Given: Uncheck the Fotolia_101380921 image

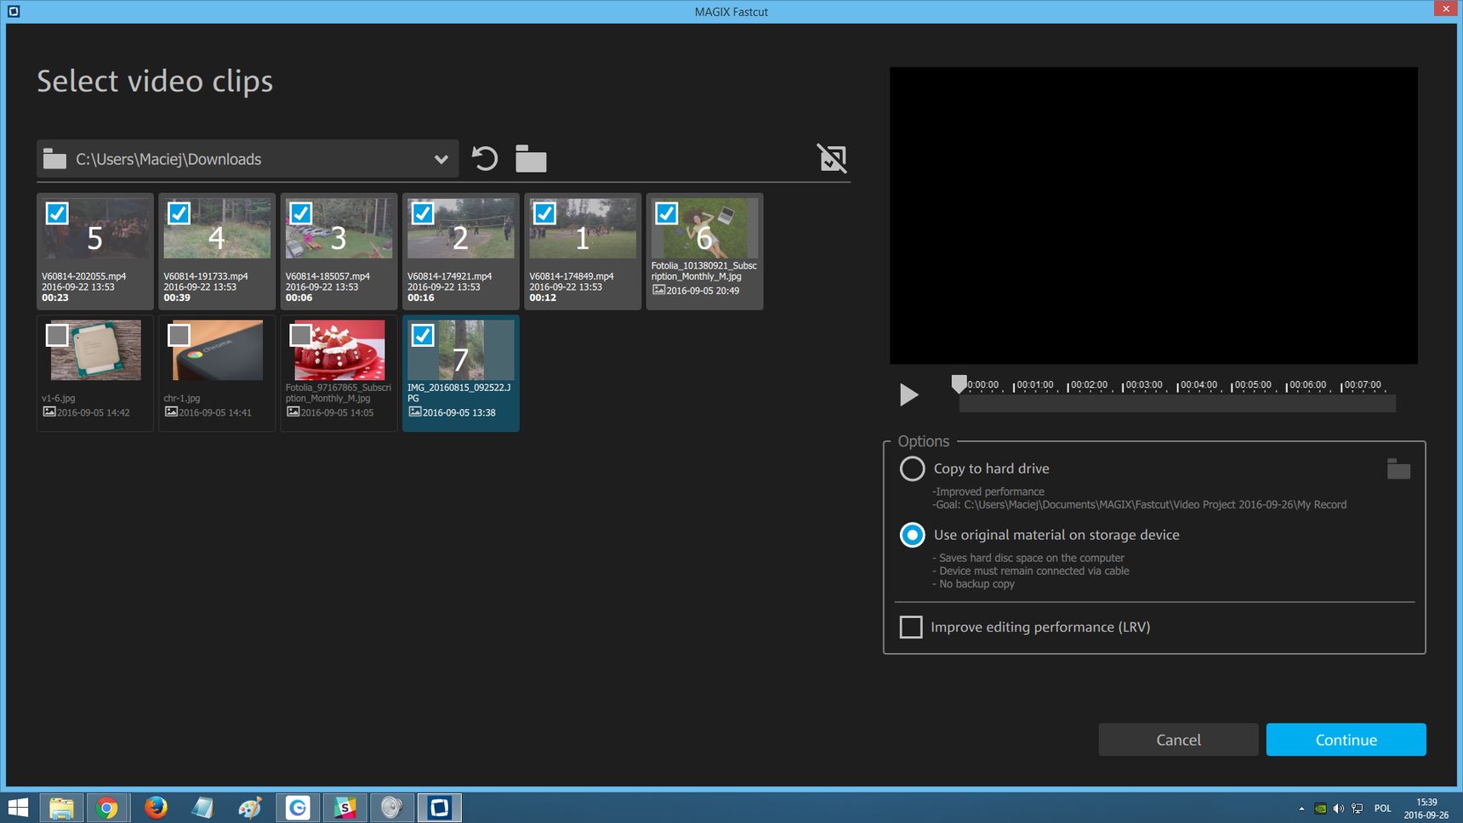Looking at the screenshot, I should click(667, 213).
